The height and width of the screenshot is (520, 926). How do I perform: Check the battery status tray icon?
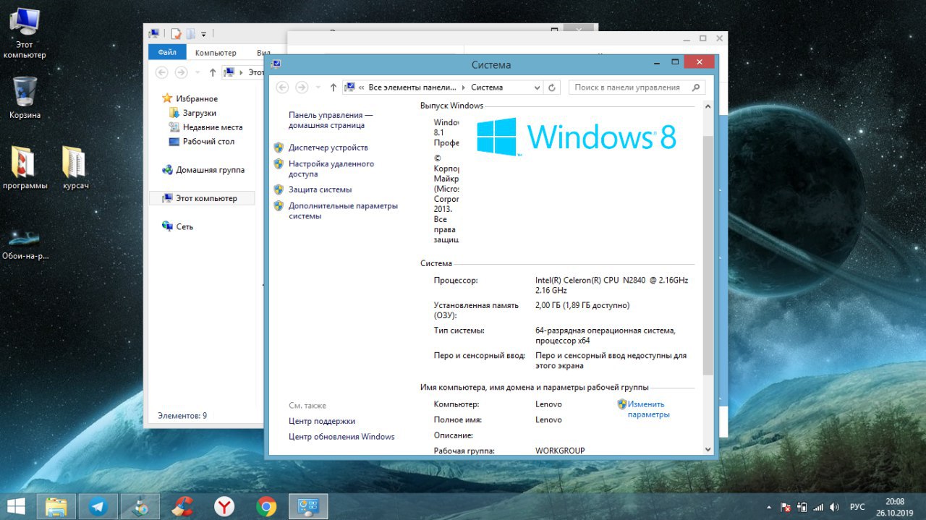point(802,508)
